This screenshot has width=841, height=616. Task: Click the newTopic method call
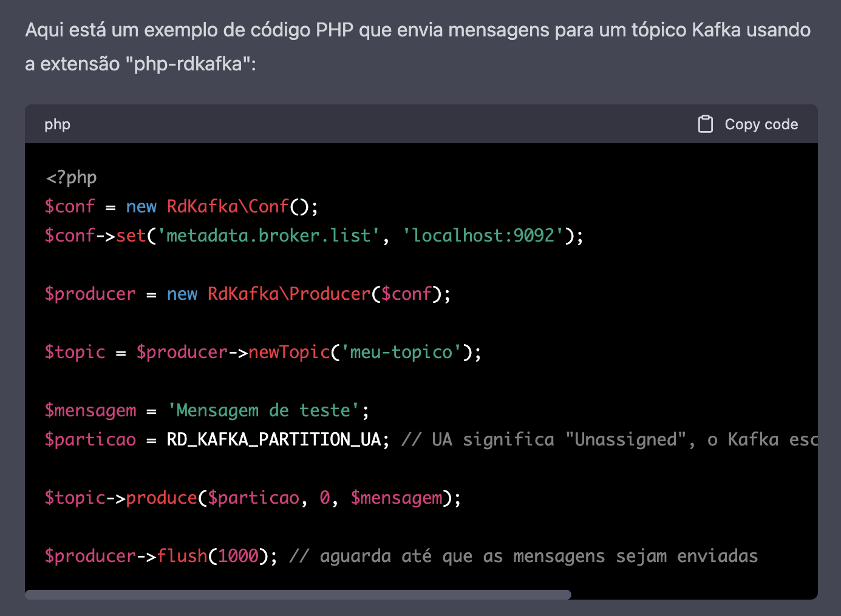[289, 352]
